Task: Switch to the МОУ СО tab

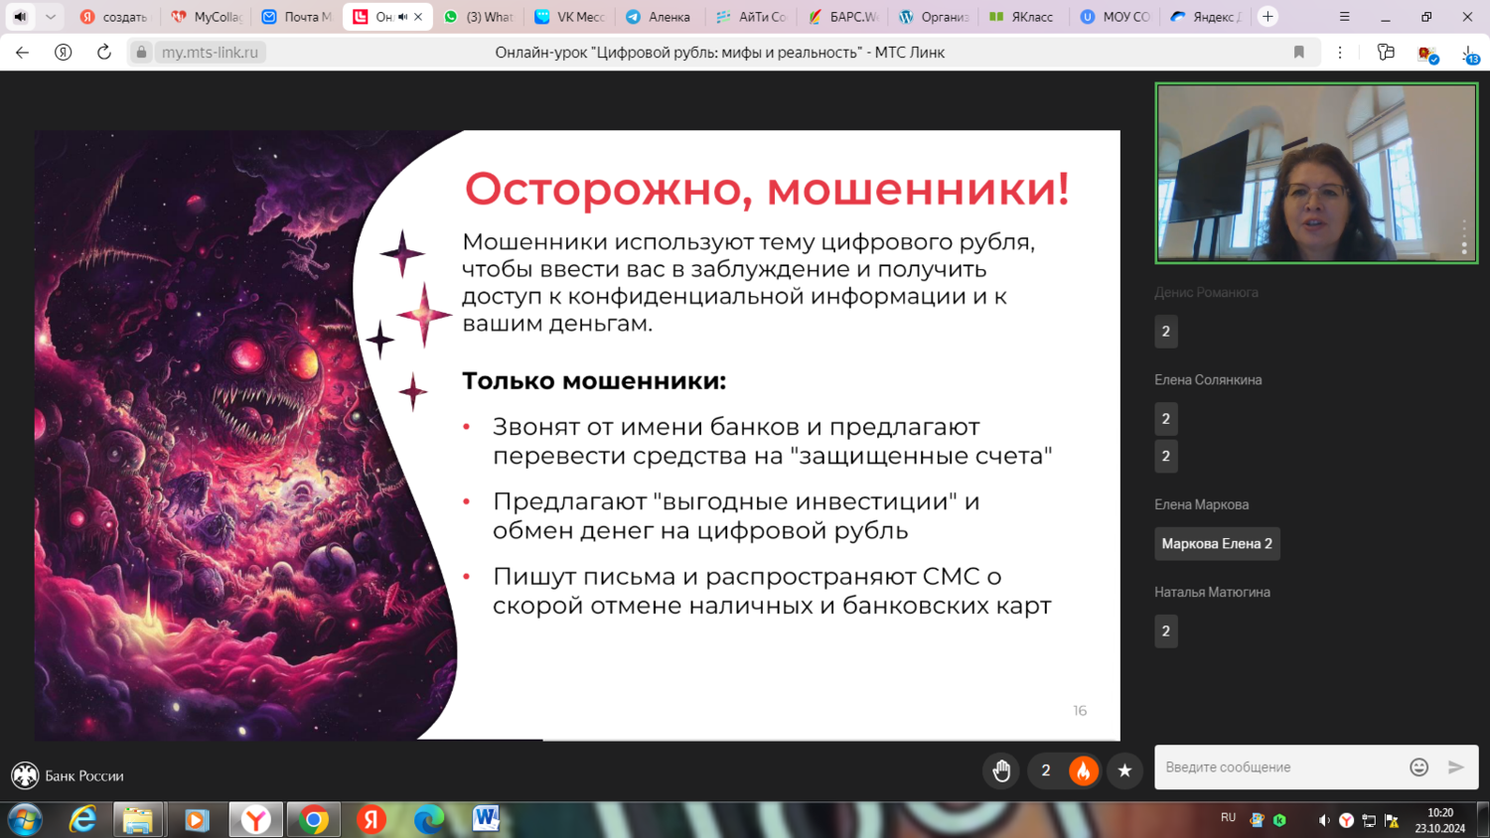Action: pos(1115,17)
